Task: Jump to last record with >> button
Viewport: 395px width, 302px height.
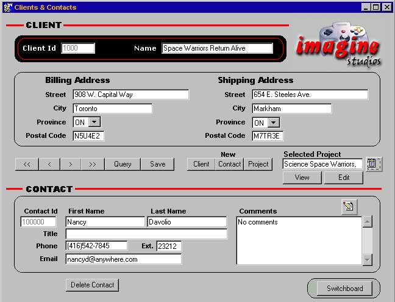Action: (x=92, y=164)
